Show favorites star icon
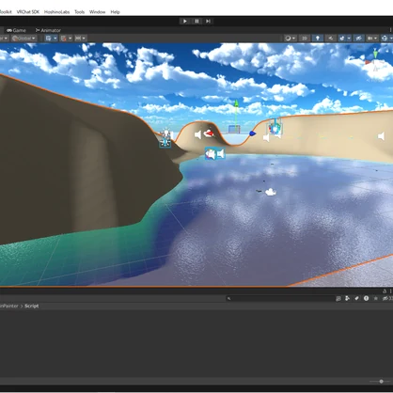 (x=375, y=298)
